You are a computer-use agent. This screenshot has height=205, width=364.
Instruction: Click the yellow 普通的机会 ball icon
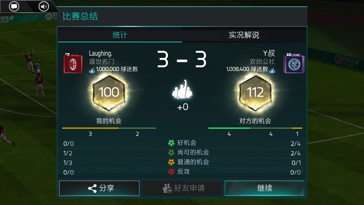pyautogui.click(x=171, y=162)
